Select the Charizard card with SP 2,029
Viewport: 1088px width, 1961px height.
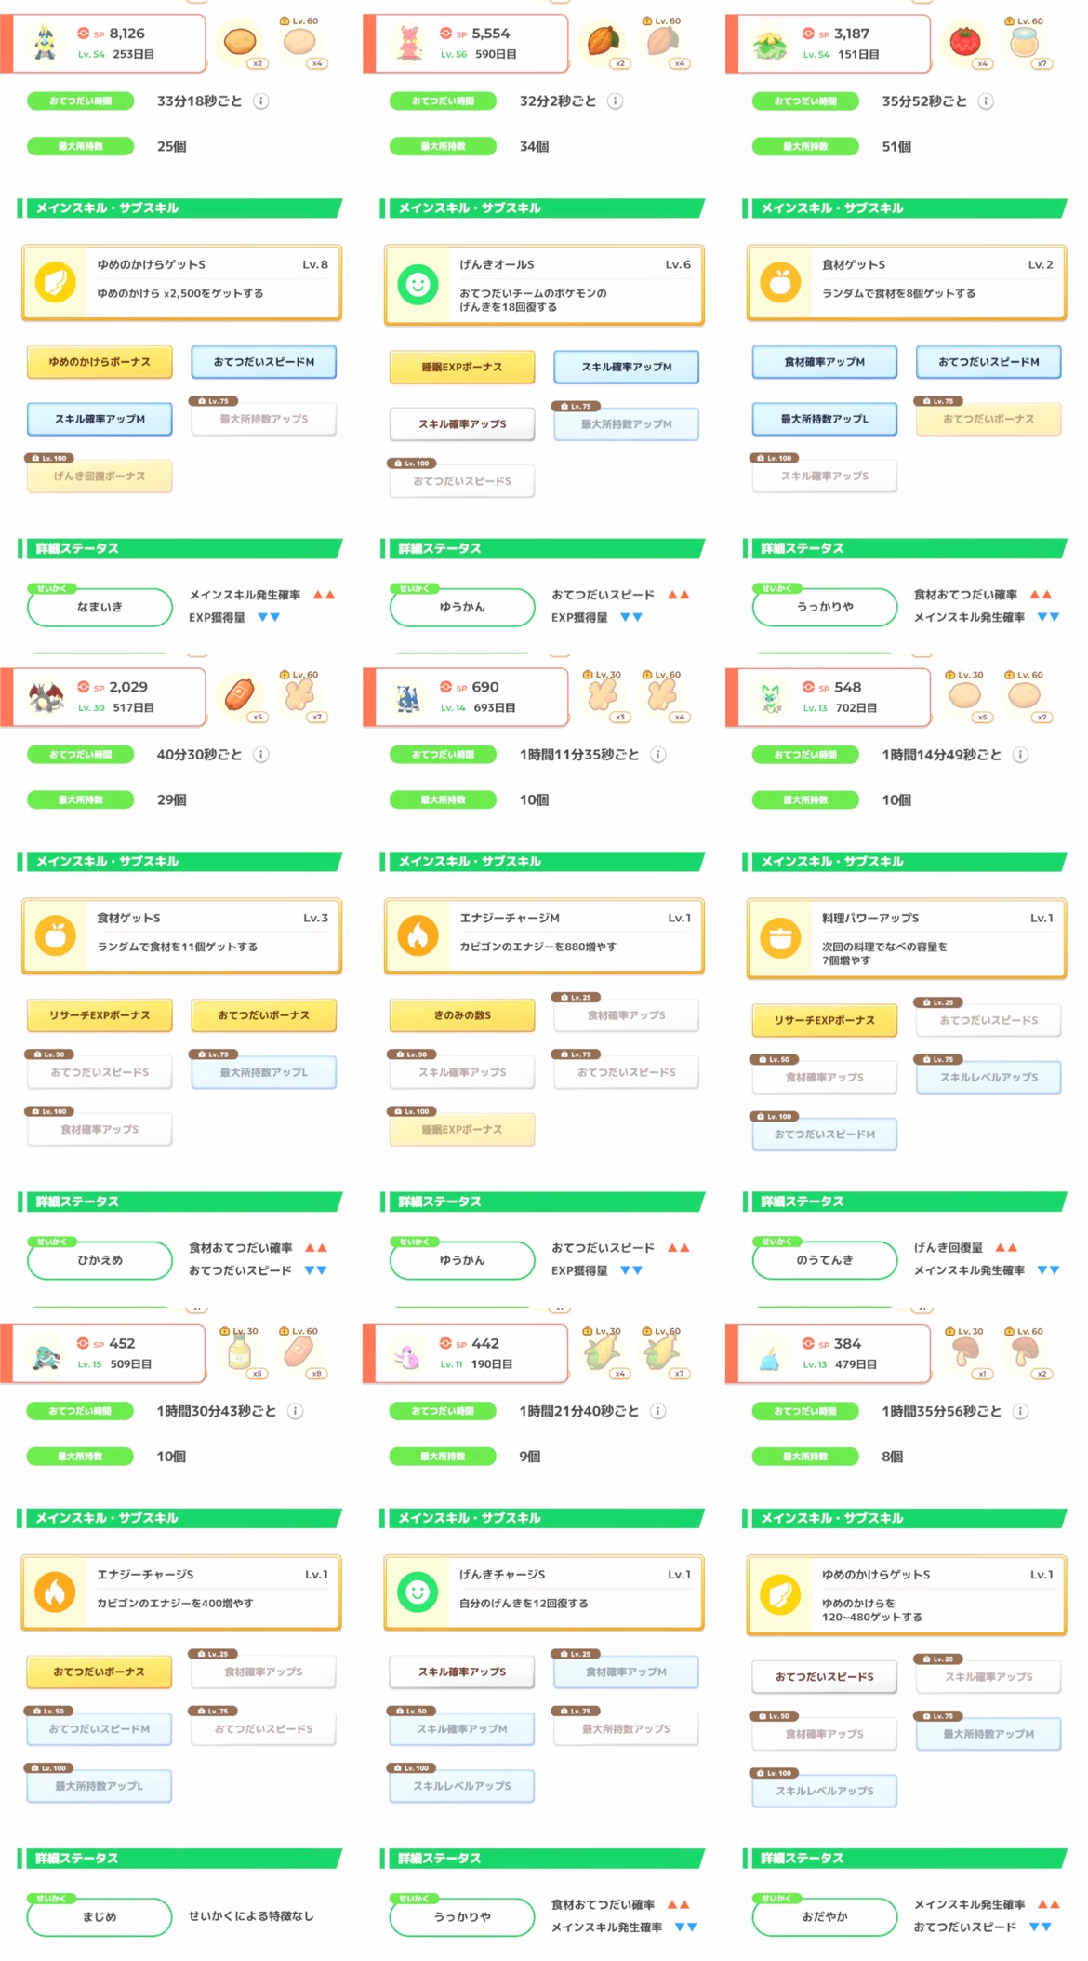[103, 696]
